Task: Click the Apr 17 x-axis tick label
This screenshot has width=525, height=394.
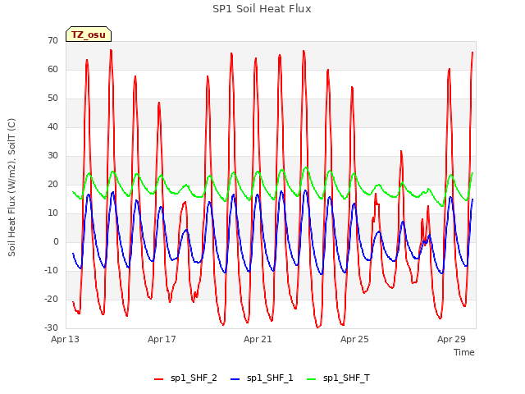Action: click(x=162, y=339)
